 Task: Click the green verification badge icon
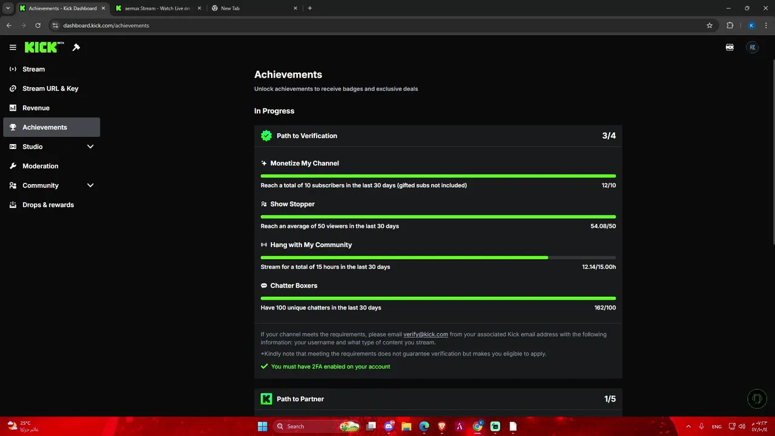266,136
